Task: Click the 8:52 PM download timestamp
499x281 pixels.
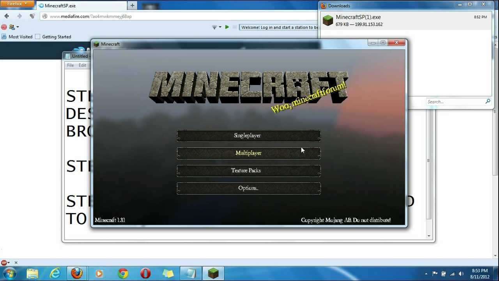Action: 480,17
